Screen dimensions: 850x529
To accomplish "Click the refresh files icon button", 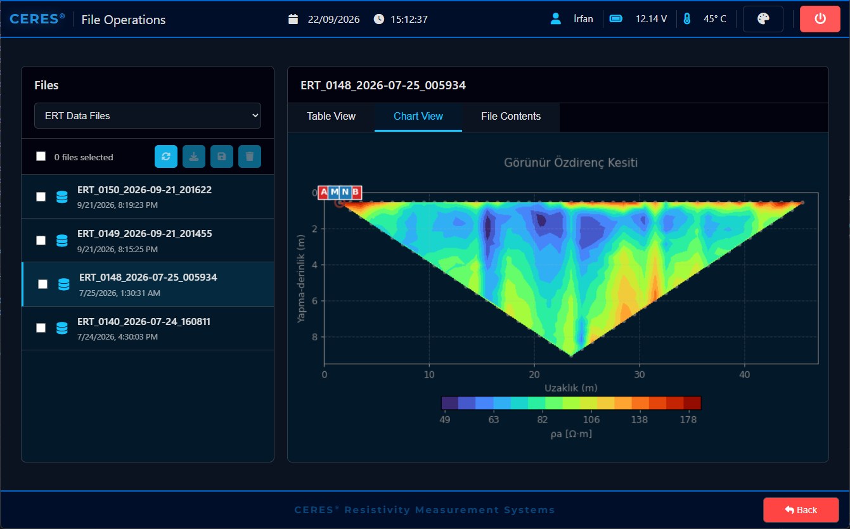I will [x=166, y=156].
